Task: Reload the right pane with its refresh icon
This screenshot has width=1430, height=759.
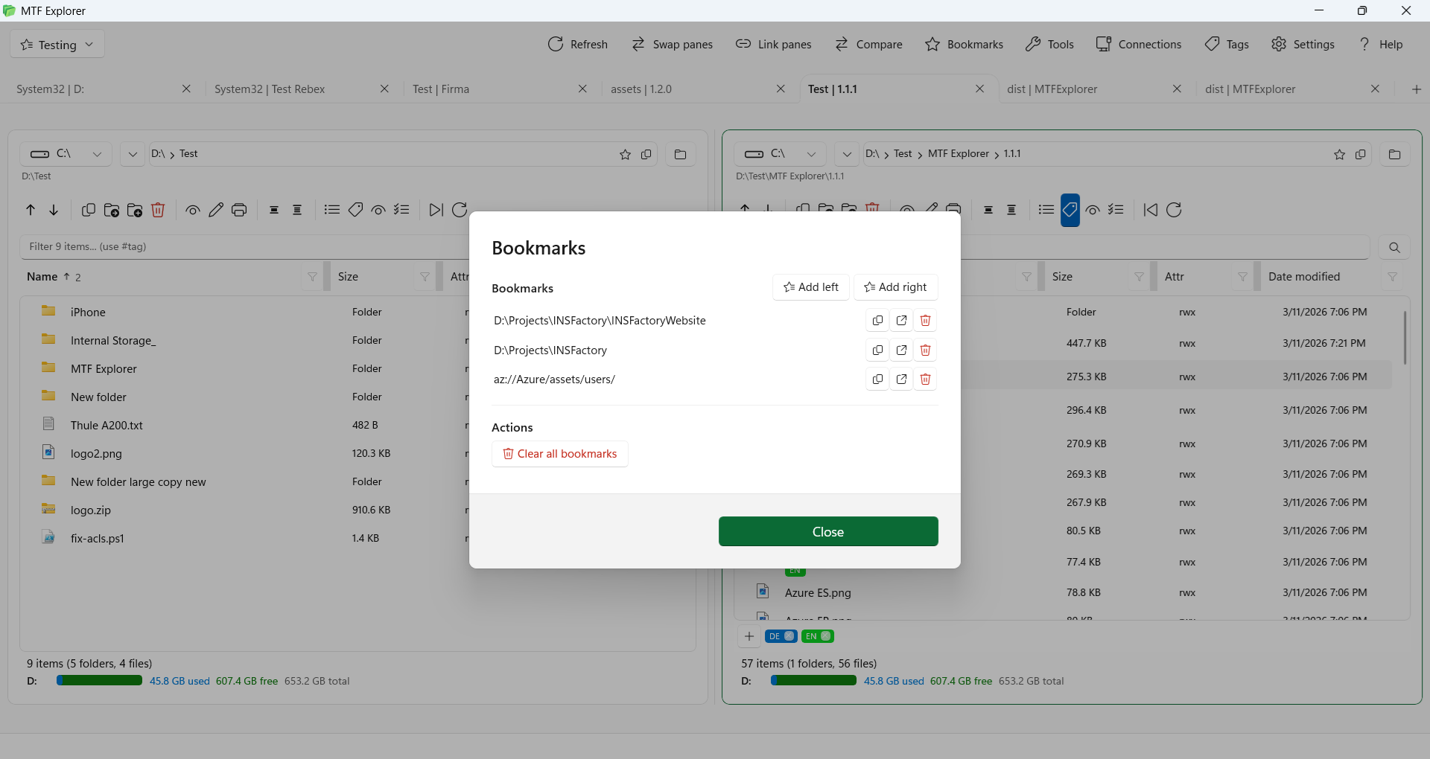Action: point(1174,211)
